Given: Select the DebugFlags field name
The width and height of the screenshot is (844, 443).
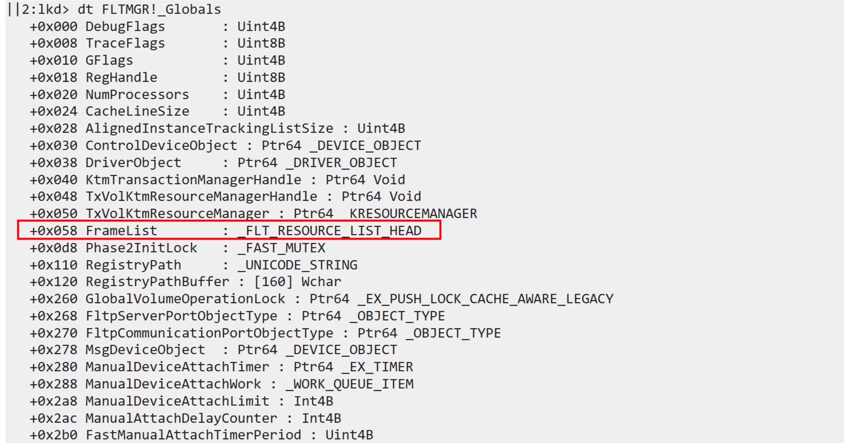Looking at the screenshot, I should 125,27.
